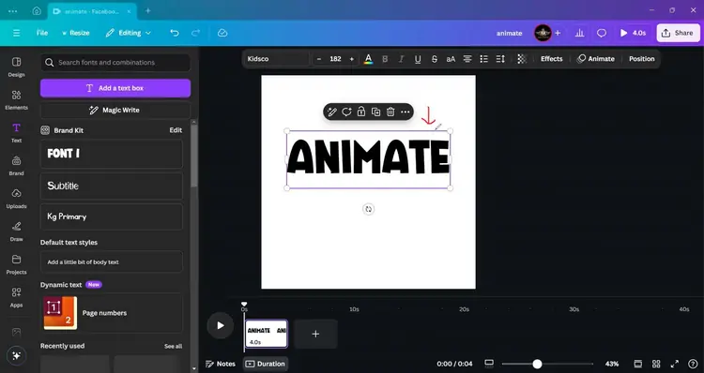Open the Draw tool panel
Image resolution: width=704 pixels, height=373 pixels.
tap(16, 231)
